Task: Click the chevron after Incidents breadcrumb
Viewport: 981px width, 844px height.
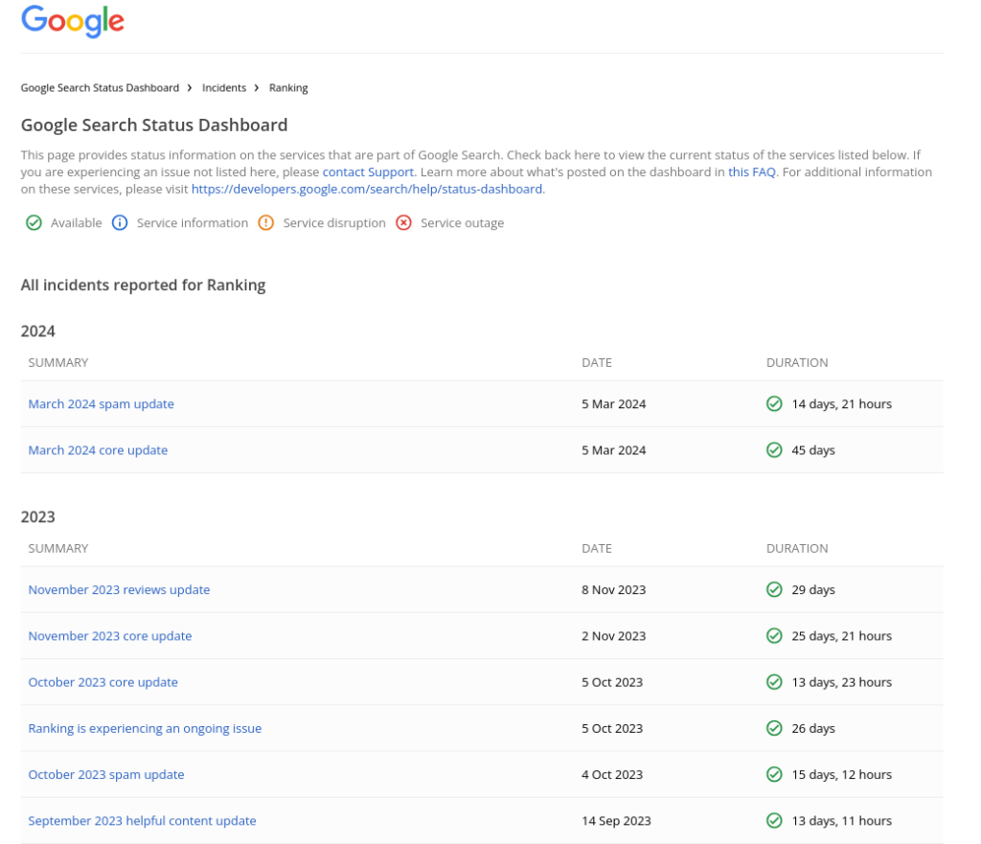Action: [255, 87]
